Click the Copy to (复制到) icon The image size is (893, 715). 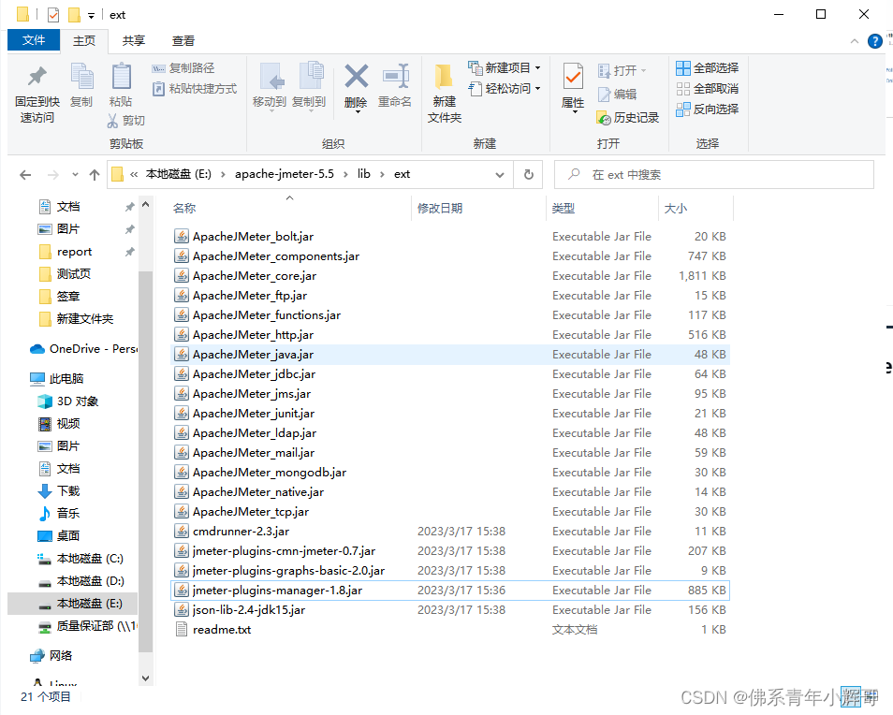point(311,77)
